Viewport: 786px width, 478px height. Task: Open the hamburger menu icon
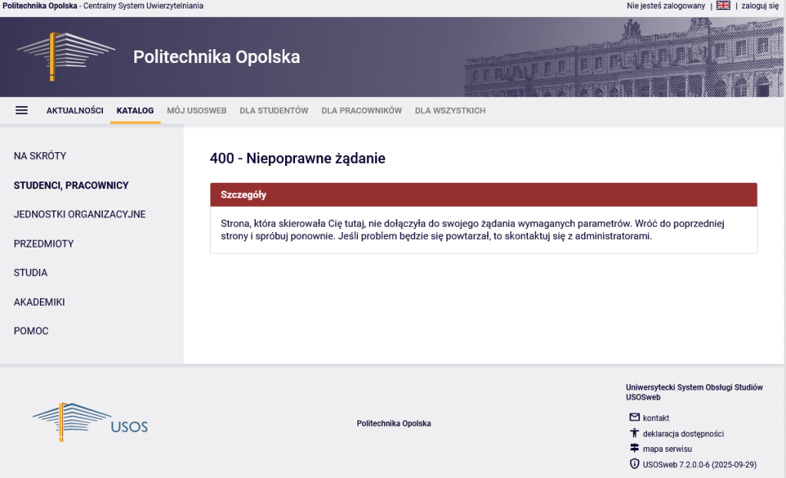[x=22, y=110]
